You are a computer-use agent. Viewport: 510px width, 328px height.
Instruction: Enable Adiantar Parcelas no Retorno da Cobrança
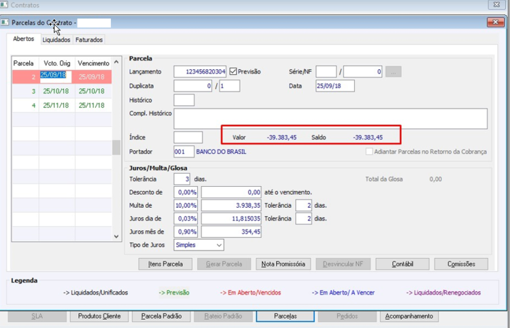point(369,151)
